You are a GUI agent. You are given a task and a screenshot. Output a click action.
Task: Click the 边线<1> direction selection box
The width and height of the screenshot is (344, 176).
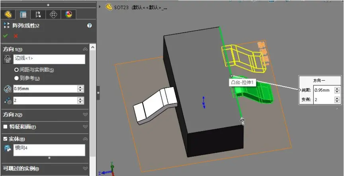pyautogui.click(x=49, y=59)
